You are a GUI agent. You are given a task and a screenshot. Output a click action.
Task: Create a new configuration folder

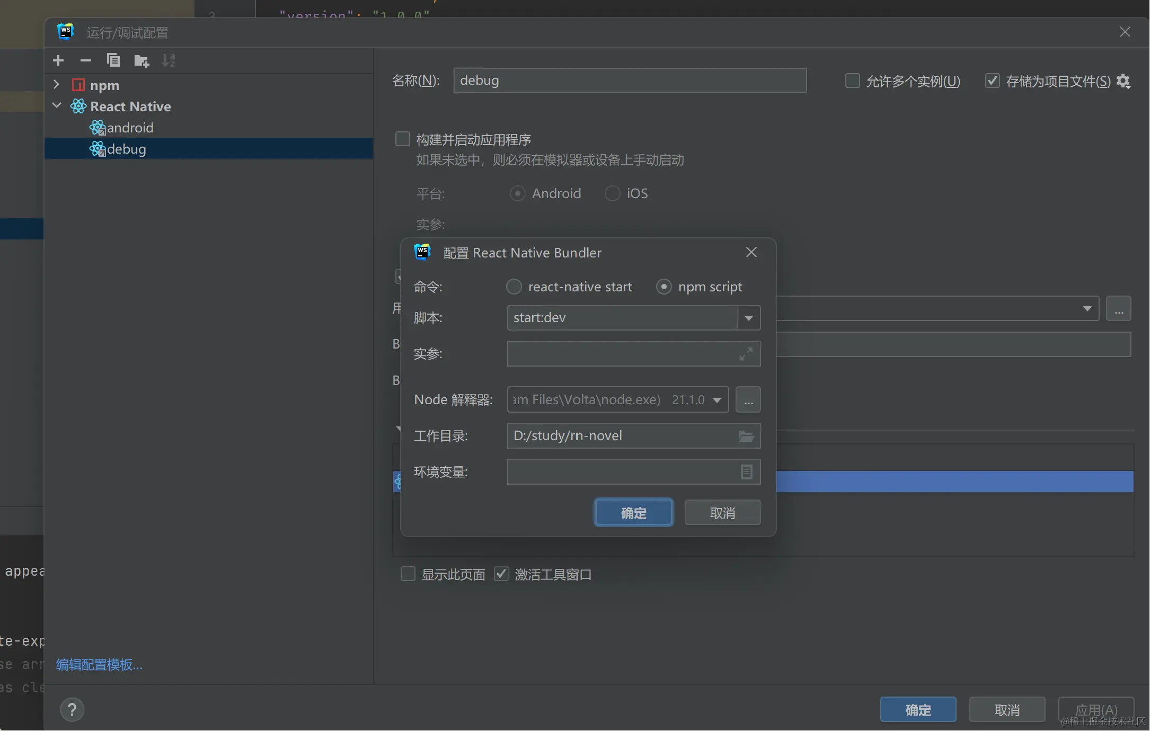[x=141, y=60]
